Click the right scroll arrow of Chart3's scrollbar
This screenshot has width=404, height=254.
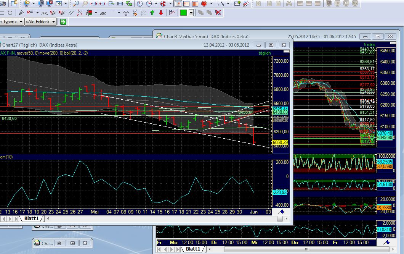(392, 249)
